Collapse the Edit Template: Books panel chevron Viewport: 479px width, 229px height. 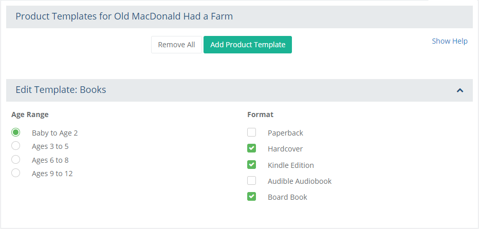tap(460, 90)
